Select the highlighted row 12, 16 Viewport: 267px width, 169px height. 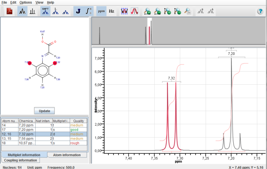point(44,134)
